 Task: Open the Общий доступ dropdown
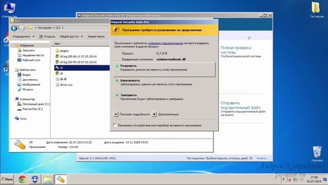coord(71,36)
